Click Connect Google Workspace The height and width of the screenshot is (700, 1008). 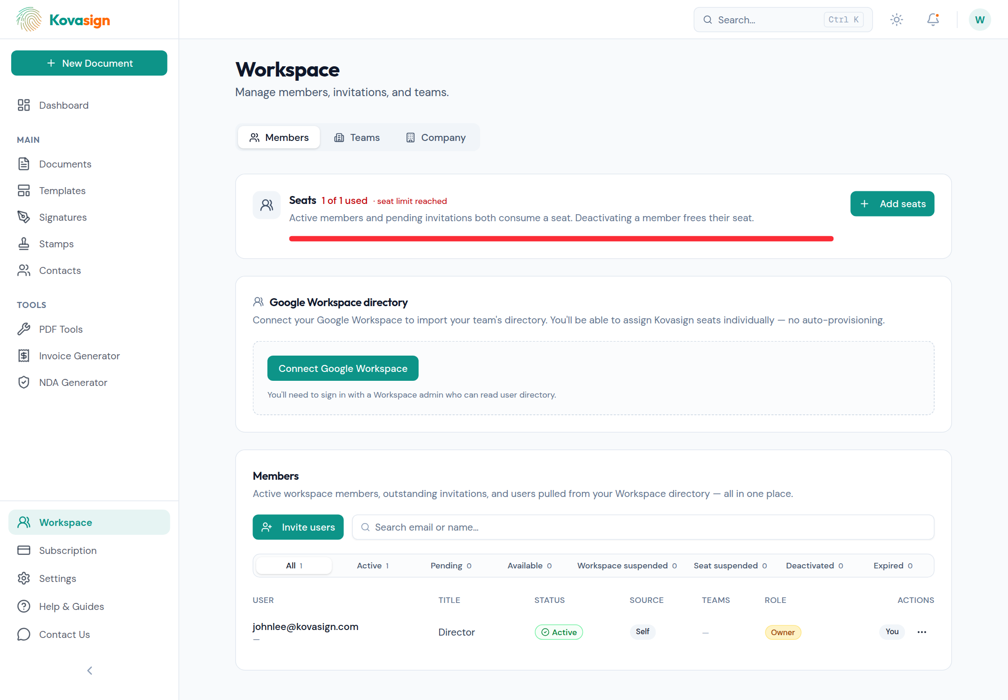pyautogui.click(x=343, y=369)
